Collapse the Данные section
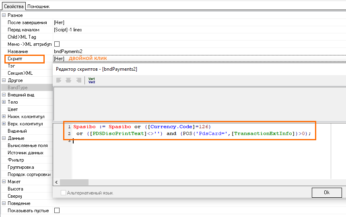 coord(4,138)
